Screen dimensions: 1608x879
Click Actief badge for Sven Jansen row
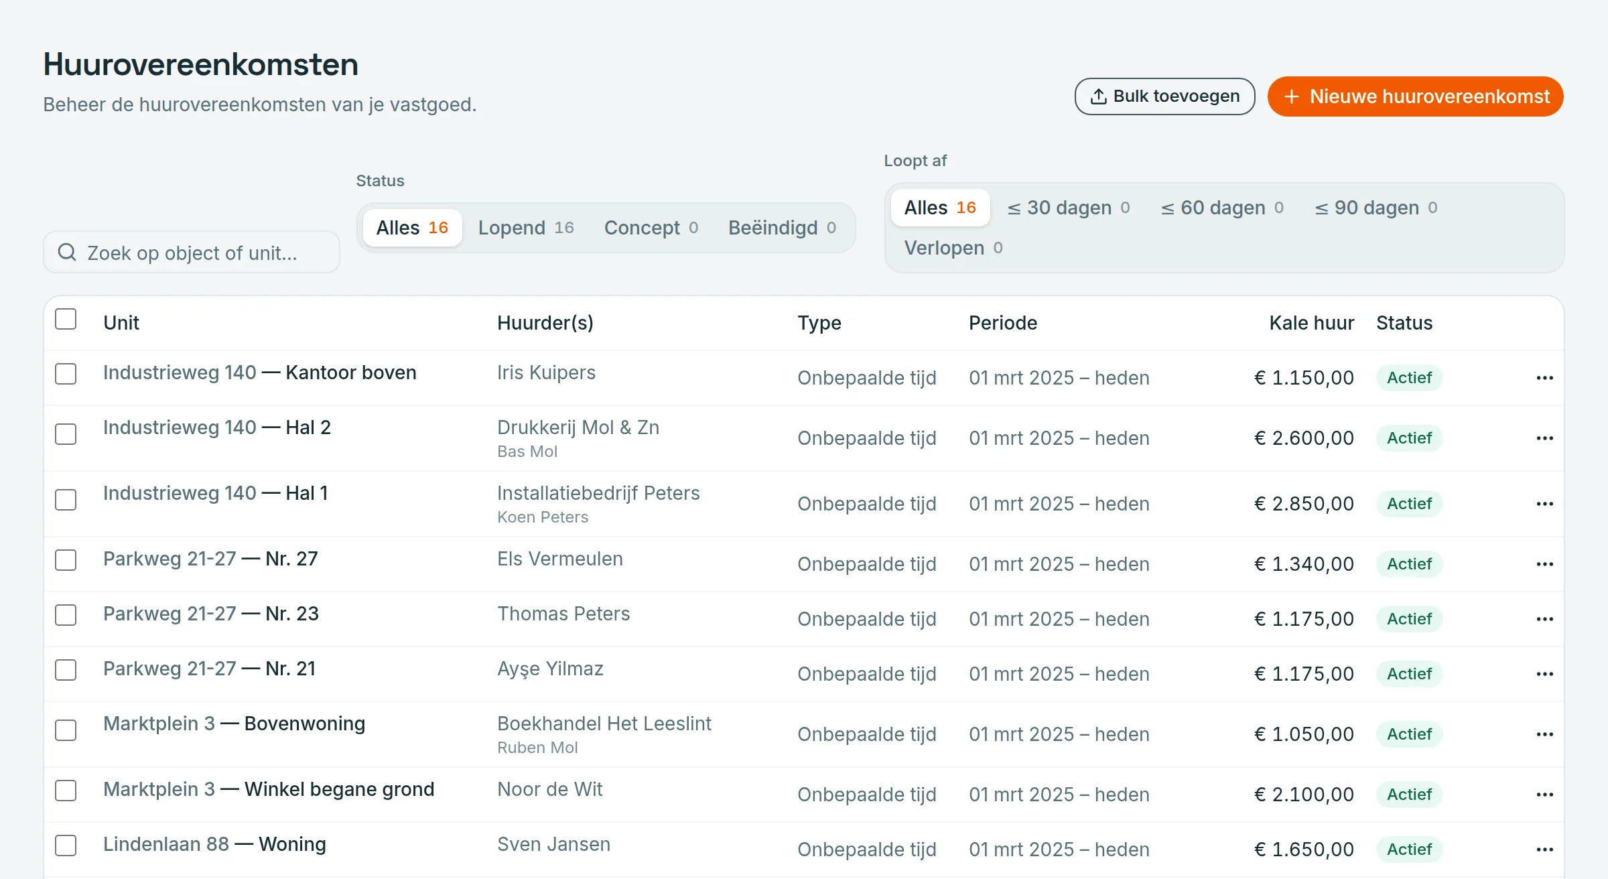click(1409, 850)
